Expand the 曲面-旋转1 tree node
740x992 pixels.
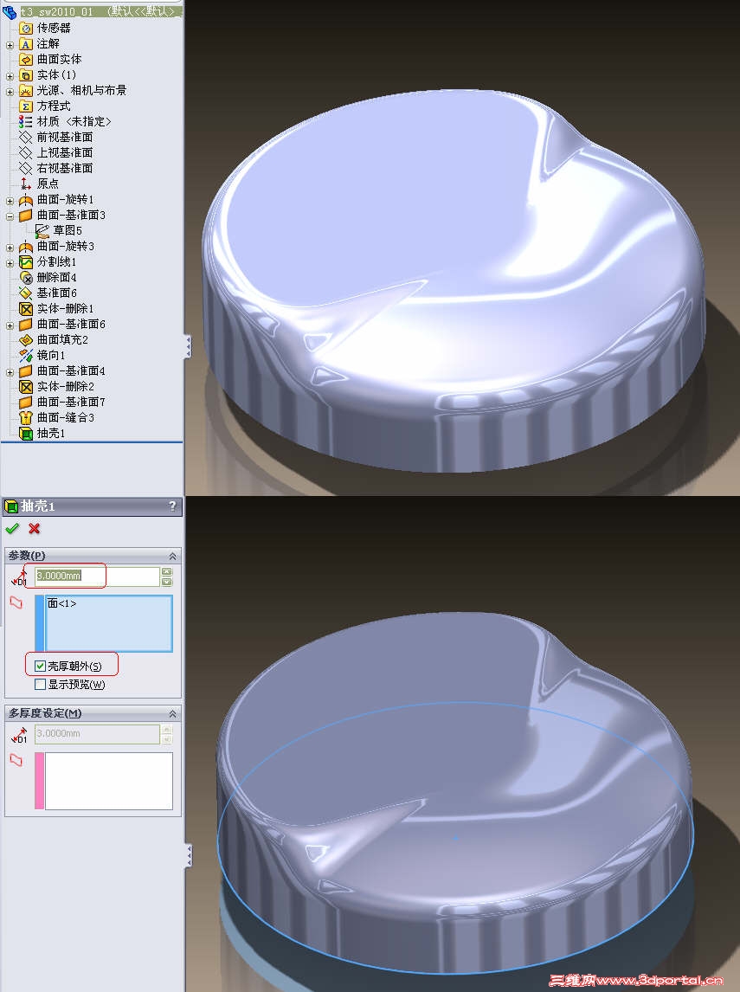(10, 201)
